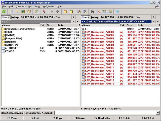161x121 pixels.
Task: Click the blue notepad toolbar icon
Action: pyautogui.click(x=117, y=12)
